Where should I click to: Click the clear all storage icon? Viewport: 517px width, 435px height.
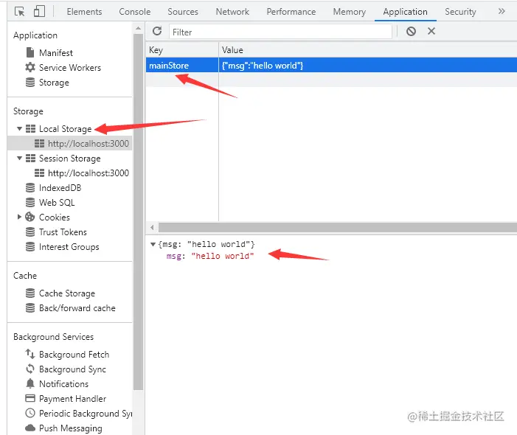pos(411,31)
